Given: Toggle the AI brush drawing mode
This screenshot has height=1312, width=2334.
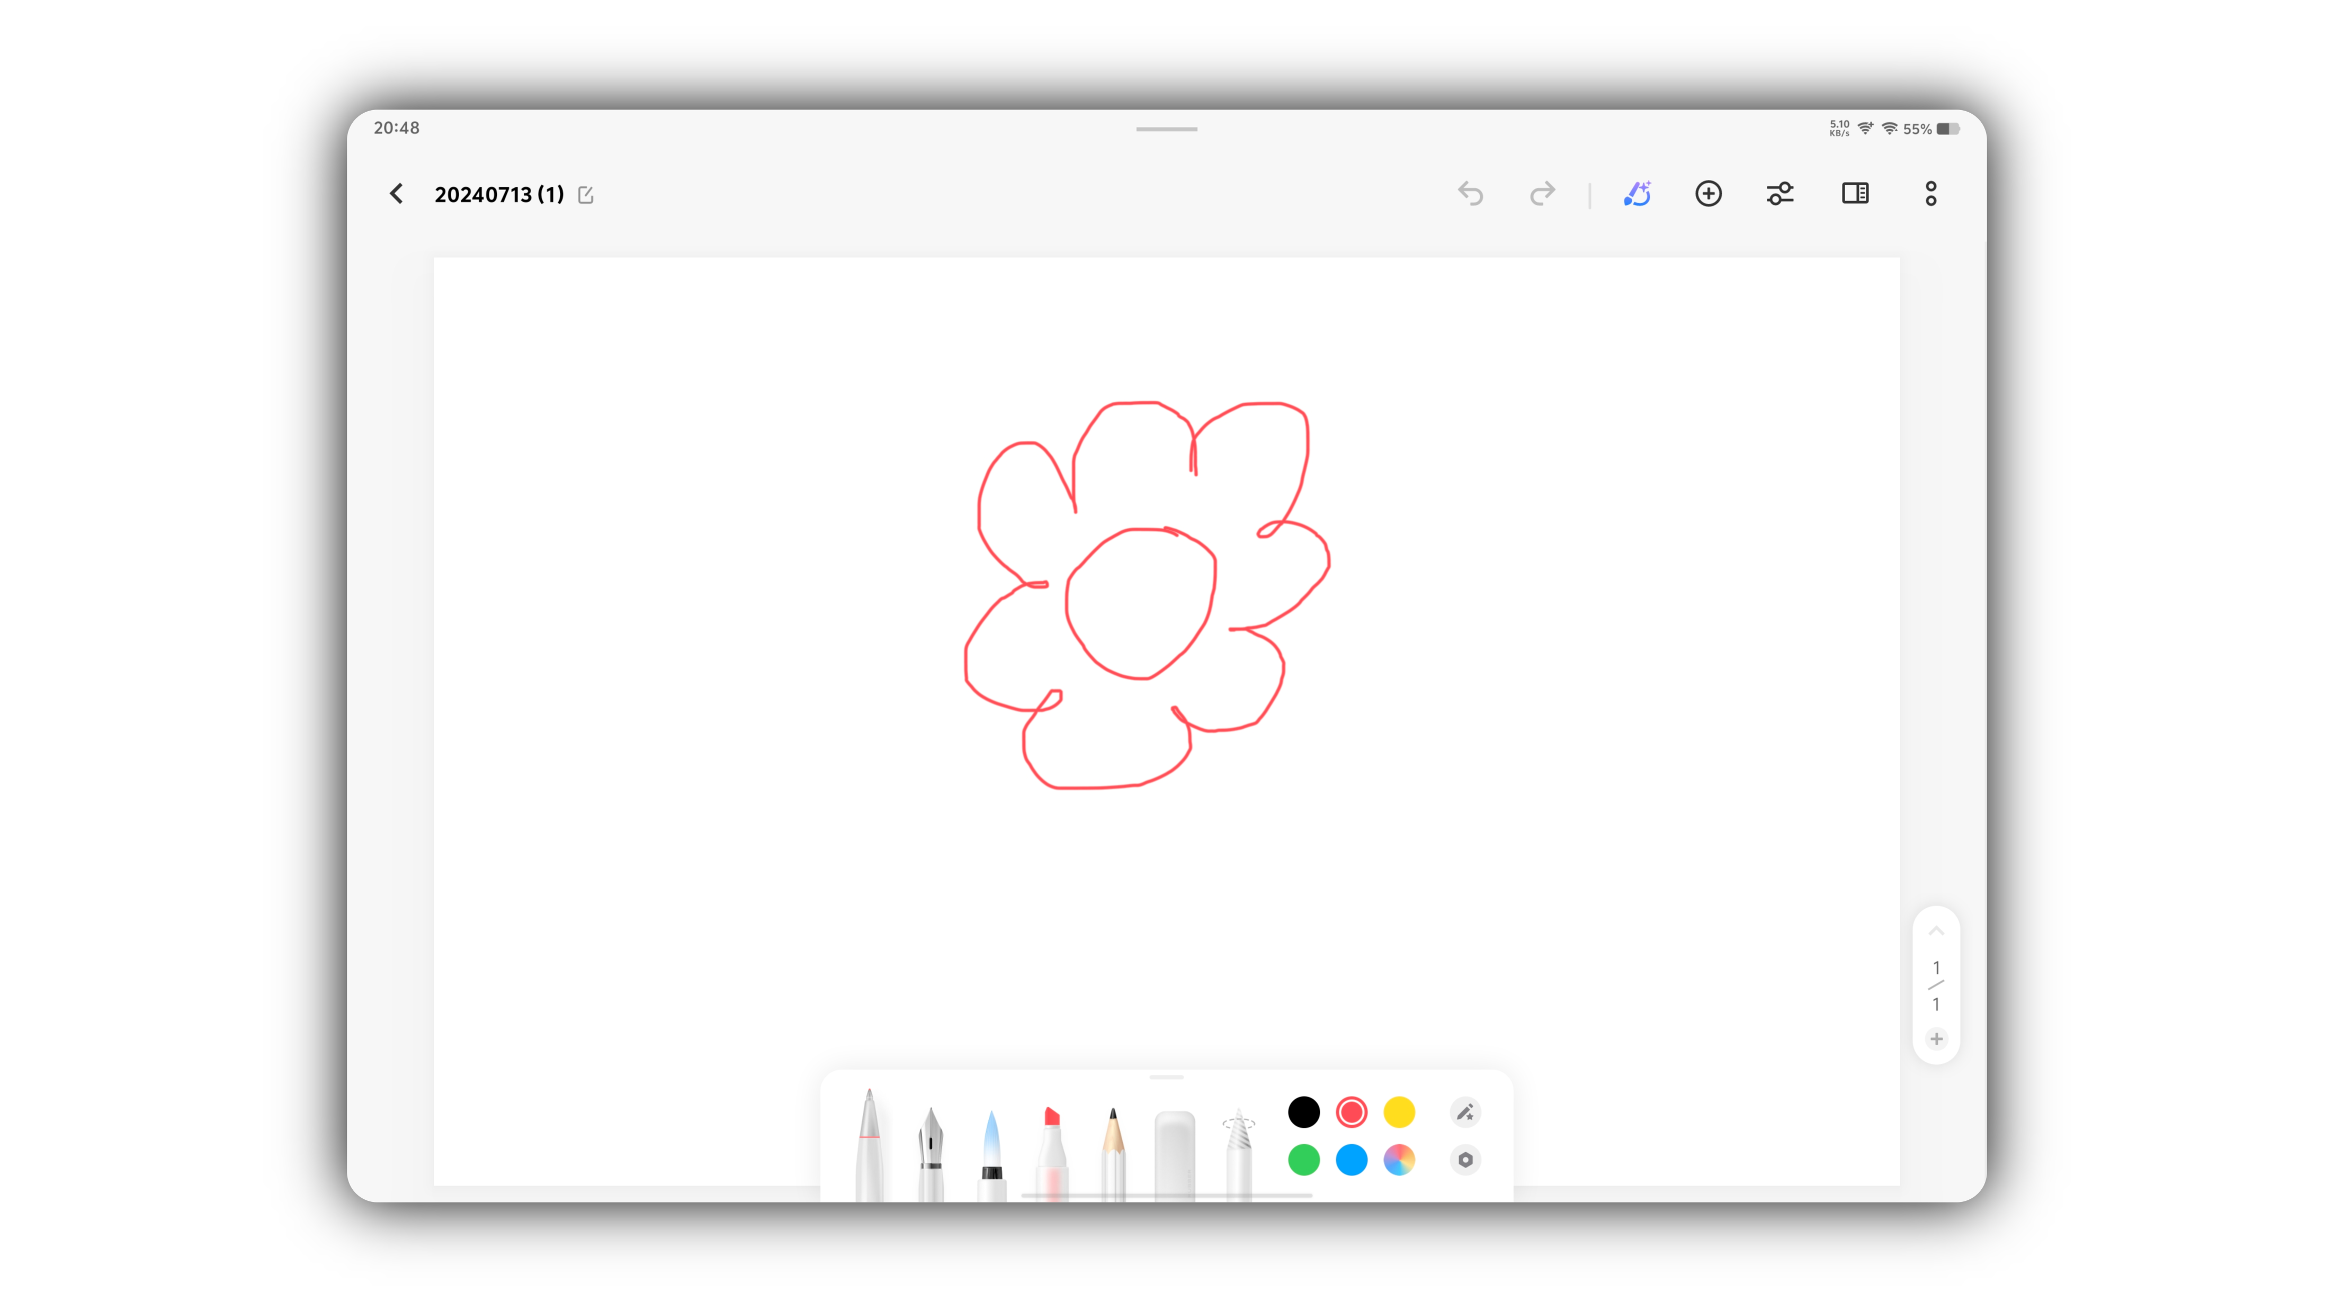Looking at the screenshot, I should (1637, 194).
